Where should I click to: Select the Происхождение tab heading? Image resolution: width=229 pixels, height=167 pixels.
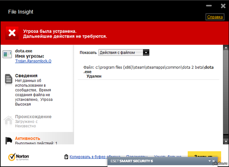(x=33, y=117)
